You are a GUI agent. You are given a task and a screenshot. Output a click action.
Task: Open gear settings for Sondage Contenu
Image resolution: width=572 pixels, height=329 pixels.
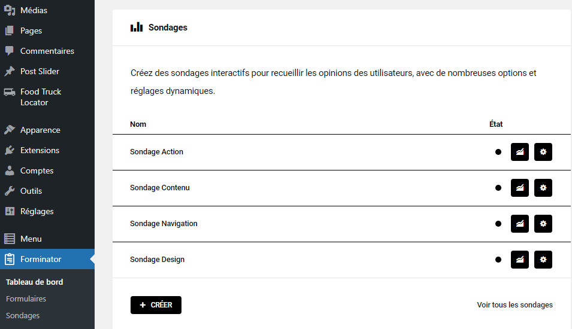(x=543, y=188)
